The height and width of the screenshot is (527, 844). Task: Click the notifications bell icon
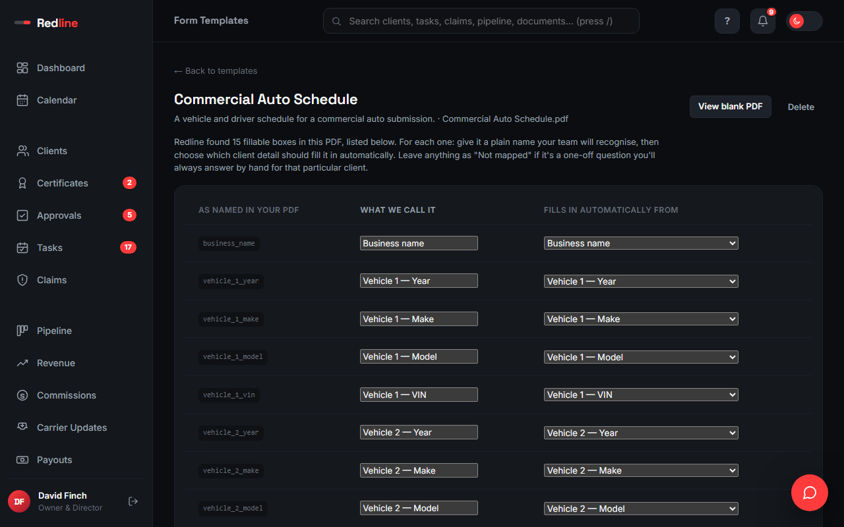coord(763,21)
